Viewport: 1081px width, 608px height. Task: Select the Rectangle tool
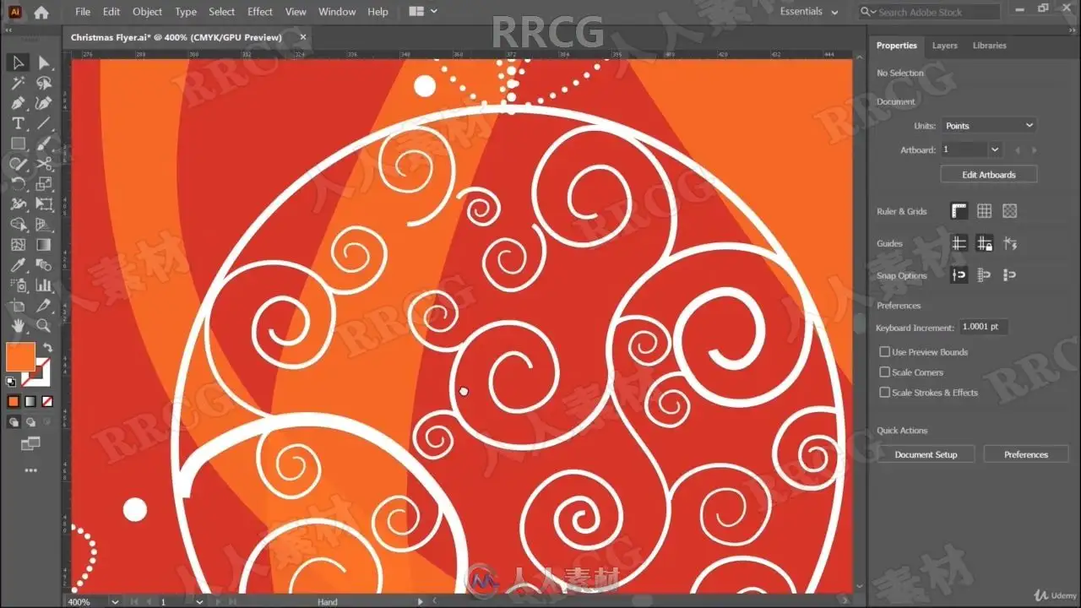click(18, 144)
